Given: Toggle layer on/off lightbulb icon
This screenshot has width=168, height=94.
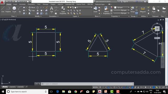Looking at the screenshot, I should pos(68,8).
